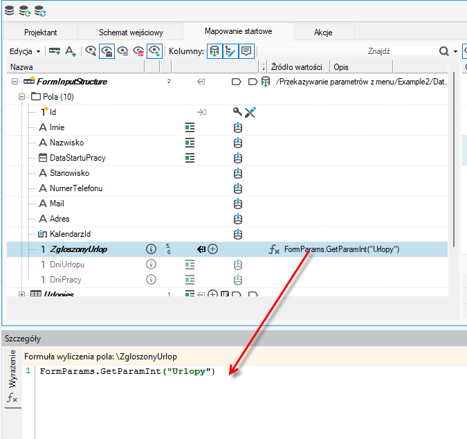The image size is (467, 439).
Task: Click the info icon in ZgloszonyUrlop row
Action: [x=151, y=249]
